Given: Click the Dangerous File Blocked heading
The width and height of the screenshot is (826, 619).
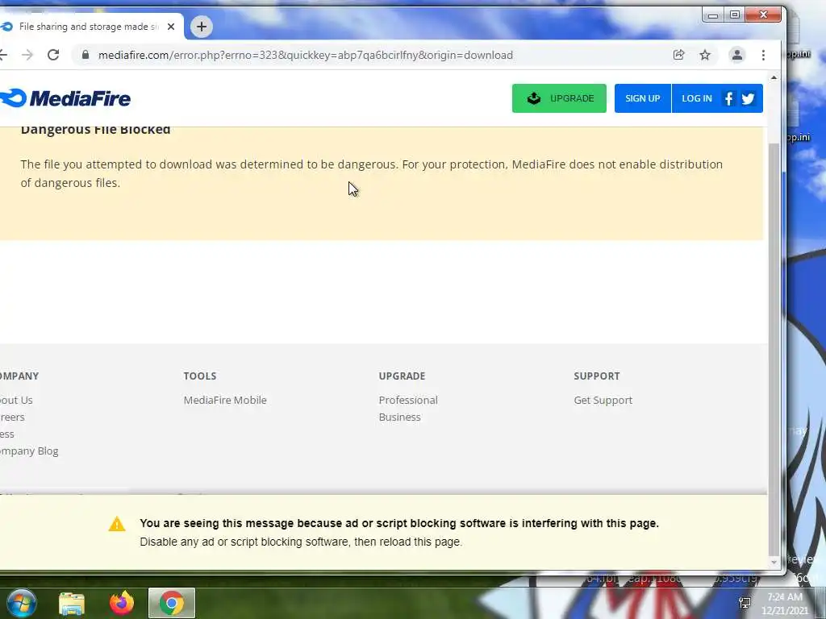Looking at the screenshot, I should 95,130.
